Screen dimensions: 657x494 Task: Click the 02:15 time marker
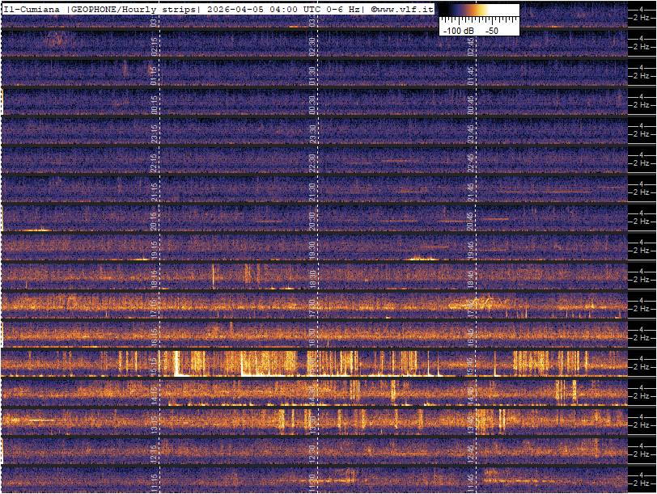[154, 49]
